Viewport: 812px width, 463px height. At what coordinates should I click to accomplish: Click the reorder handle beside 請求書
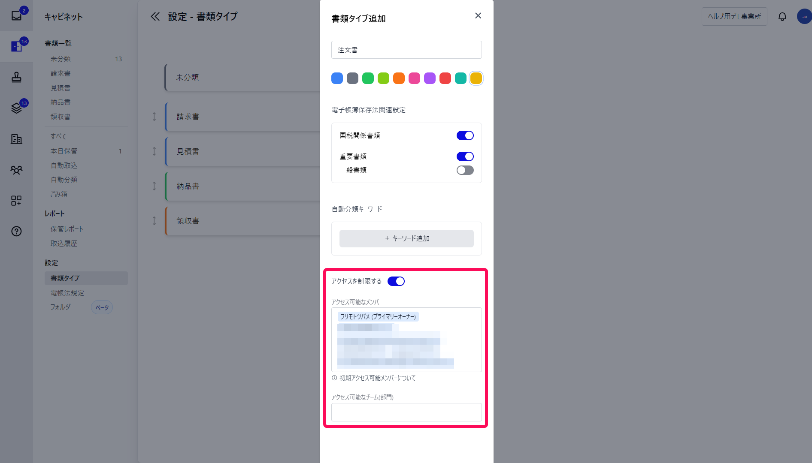(x=154, y=117)
